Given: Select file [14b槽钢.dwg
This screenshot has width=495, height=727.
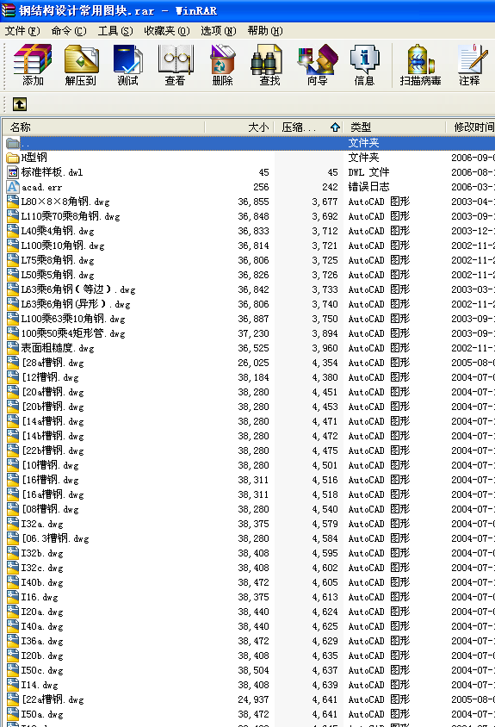Looking at the screenshot, I should pyautogui.click(x=53, y=437).
